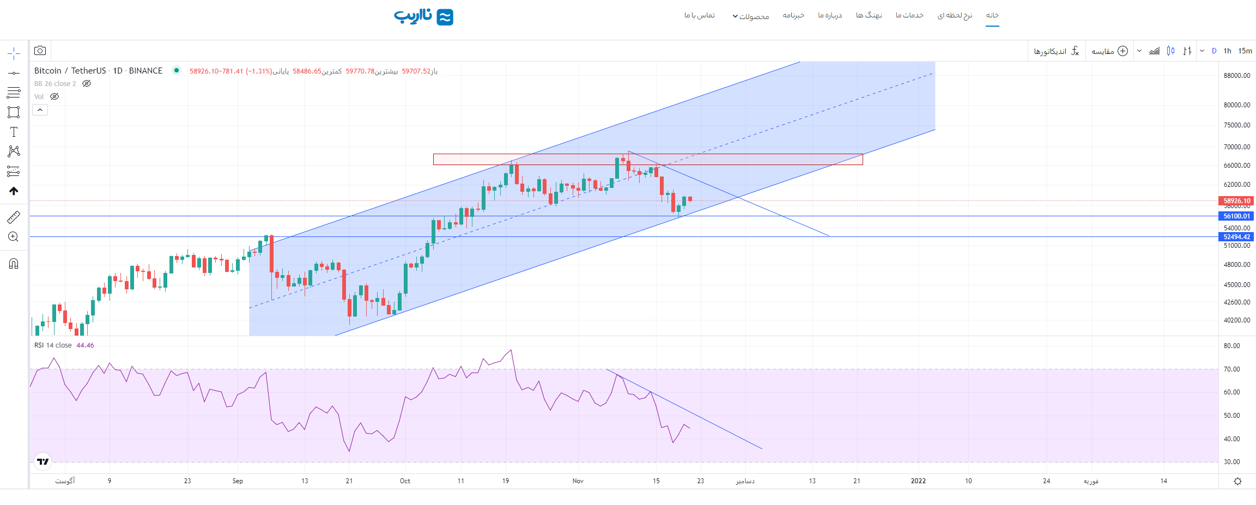
Task: Show the hidden Vol indicator
Action: [x=54, y=96]
